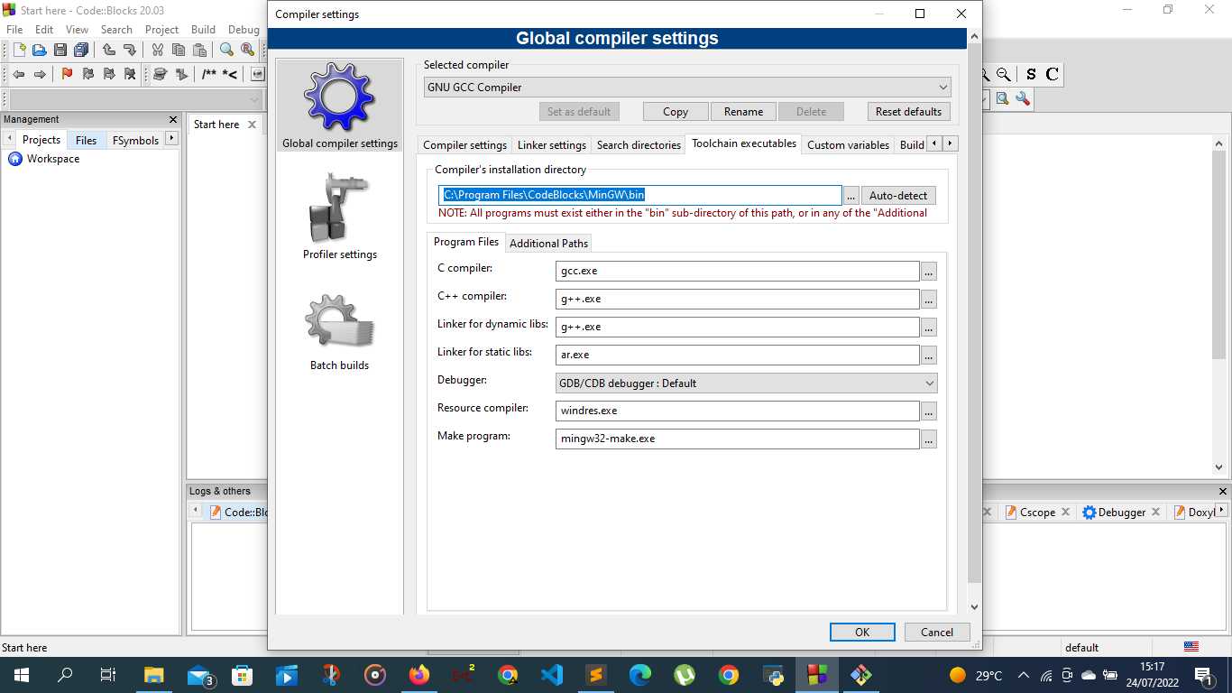Open Profiler settings category

tap(340, 217)
